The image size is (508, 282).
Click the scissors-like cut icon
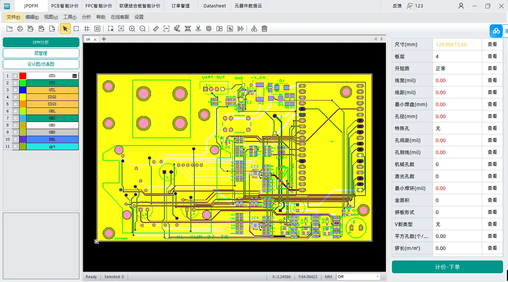pos(198,29)
